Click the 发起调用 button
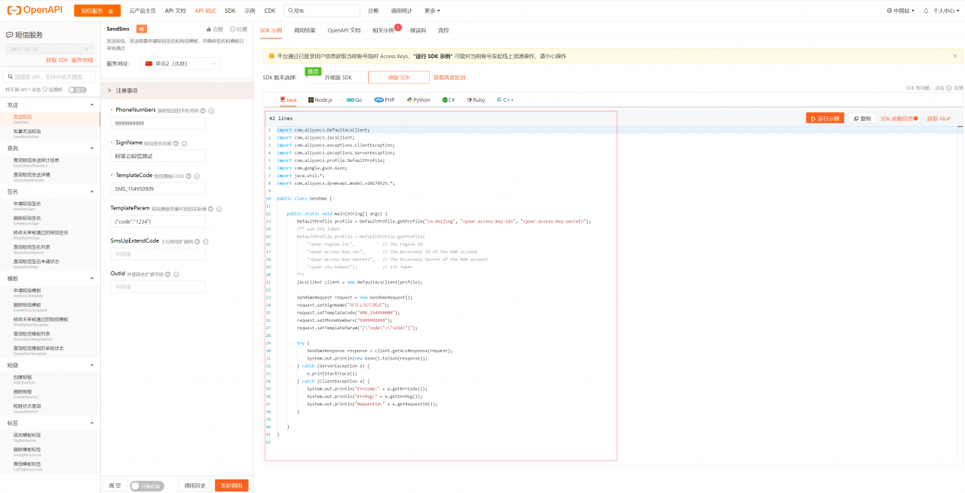 point(231,486)
